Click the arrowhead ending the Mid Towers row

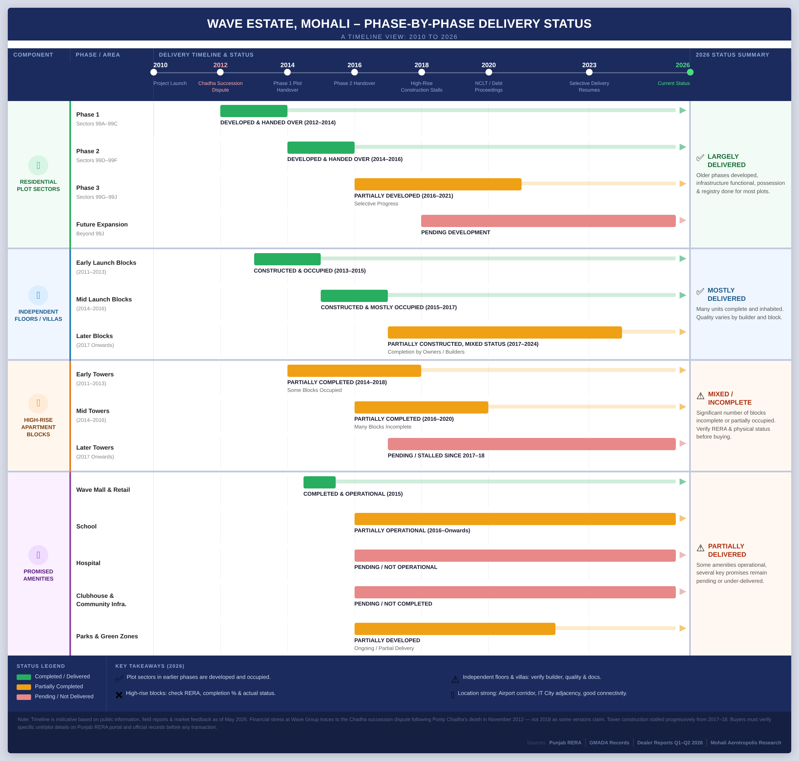pyautogui.click(x=682, y=407)
